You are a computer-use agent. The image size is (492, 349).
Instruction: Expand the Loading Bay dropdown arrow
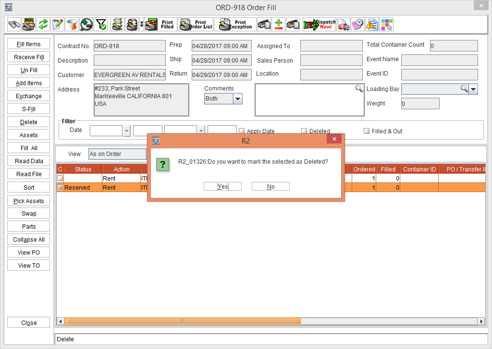pos(473,89)
